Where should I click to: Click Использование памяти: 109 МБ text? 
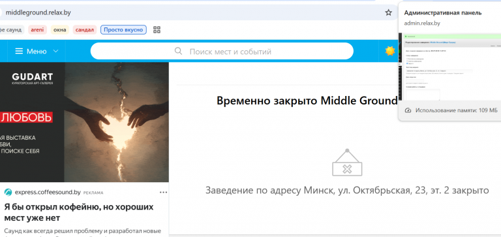[x=456, y=110]
